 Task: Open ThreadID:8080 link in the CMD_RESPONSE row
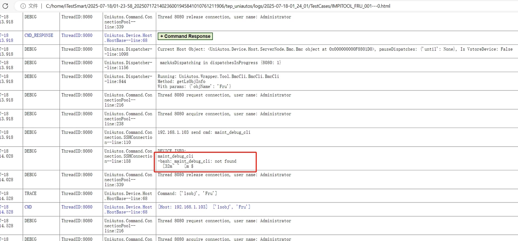click(77, 35)
